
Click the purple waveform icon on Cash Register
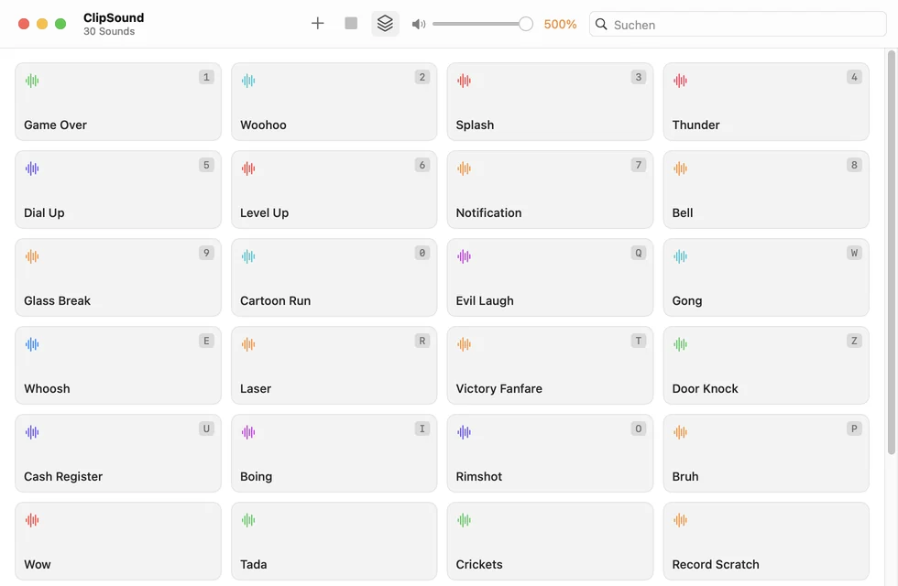coord(32,432)
